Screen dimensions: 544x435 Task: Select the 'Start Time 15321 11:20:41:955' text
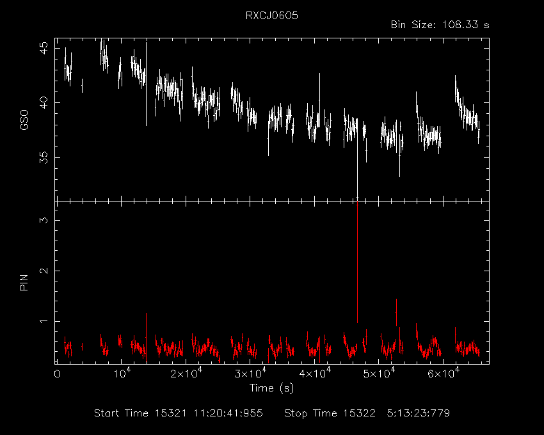(x=179, y=413)
